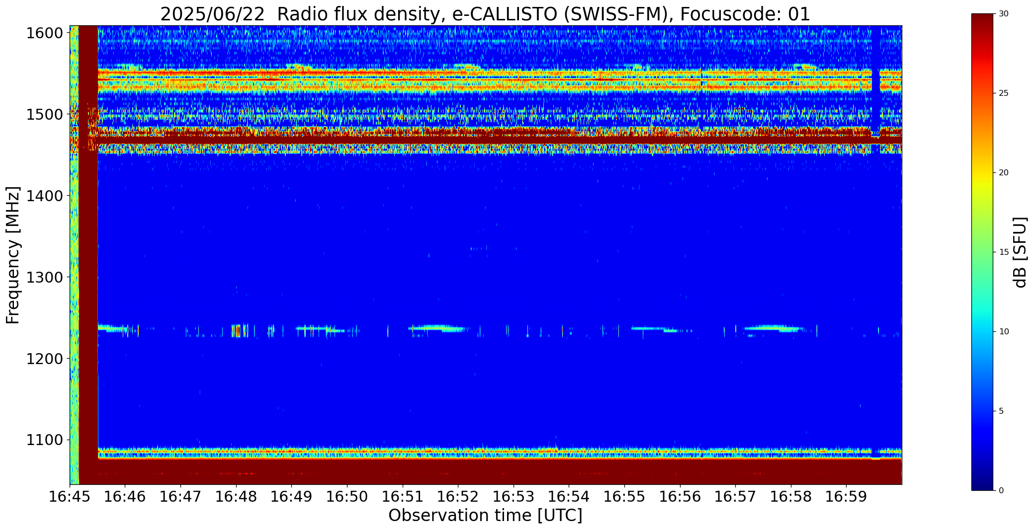Click the 16:49 time tick label
The image size is (1035, 530).
(291, 497)
